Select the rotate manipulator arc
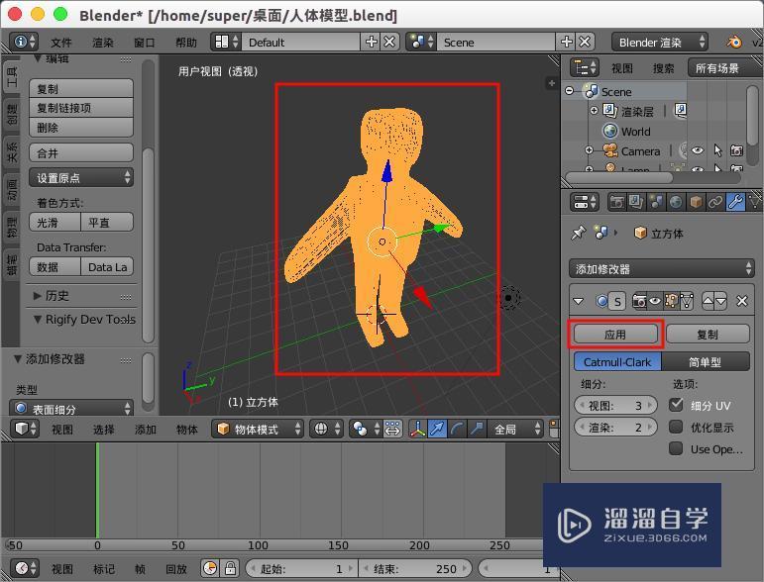Image resolution: width=764 pixels, height=582 pixels. click(x=457, y=429)
